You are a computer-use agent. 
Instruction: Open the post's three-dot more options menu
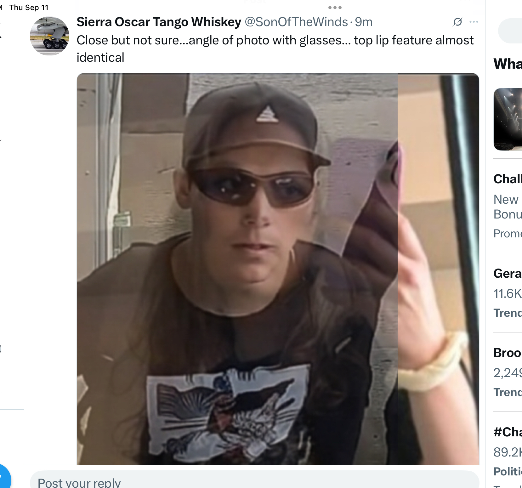pos(474,22)
